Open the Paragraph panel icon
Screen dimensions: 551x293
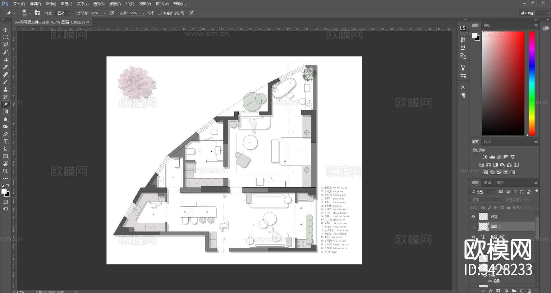click(463, 95)
